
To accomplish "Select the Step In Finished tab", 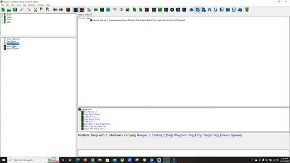I will [84, 15].
